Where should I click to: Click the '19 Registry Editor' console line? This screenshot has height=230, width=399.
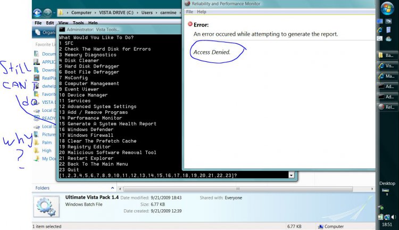[x=85, y=147]
